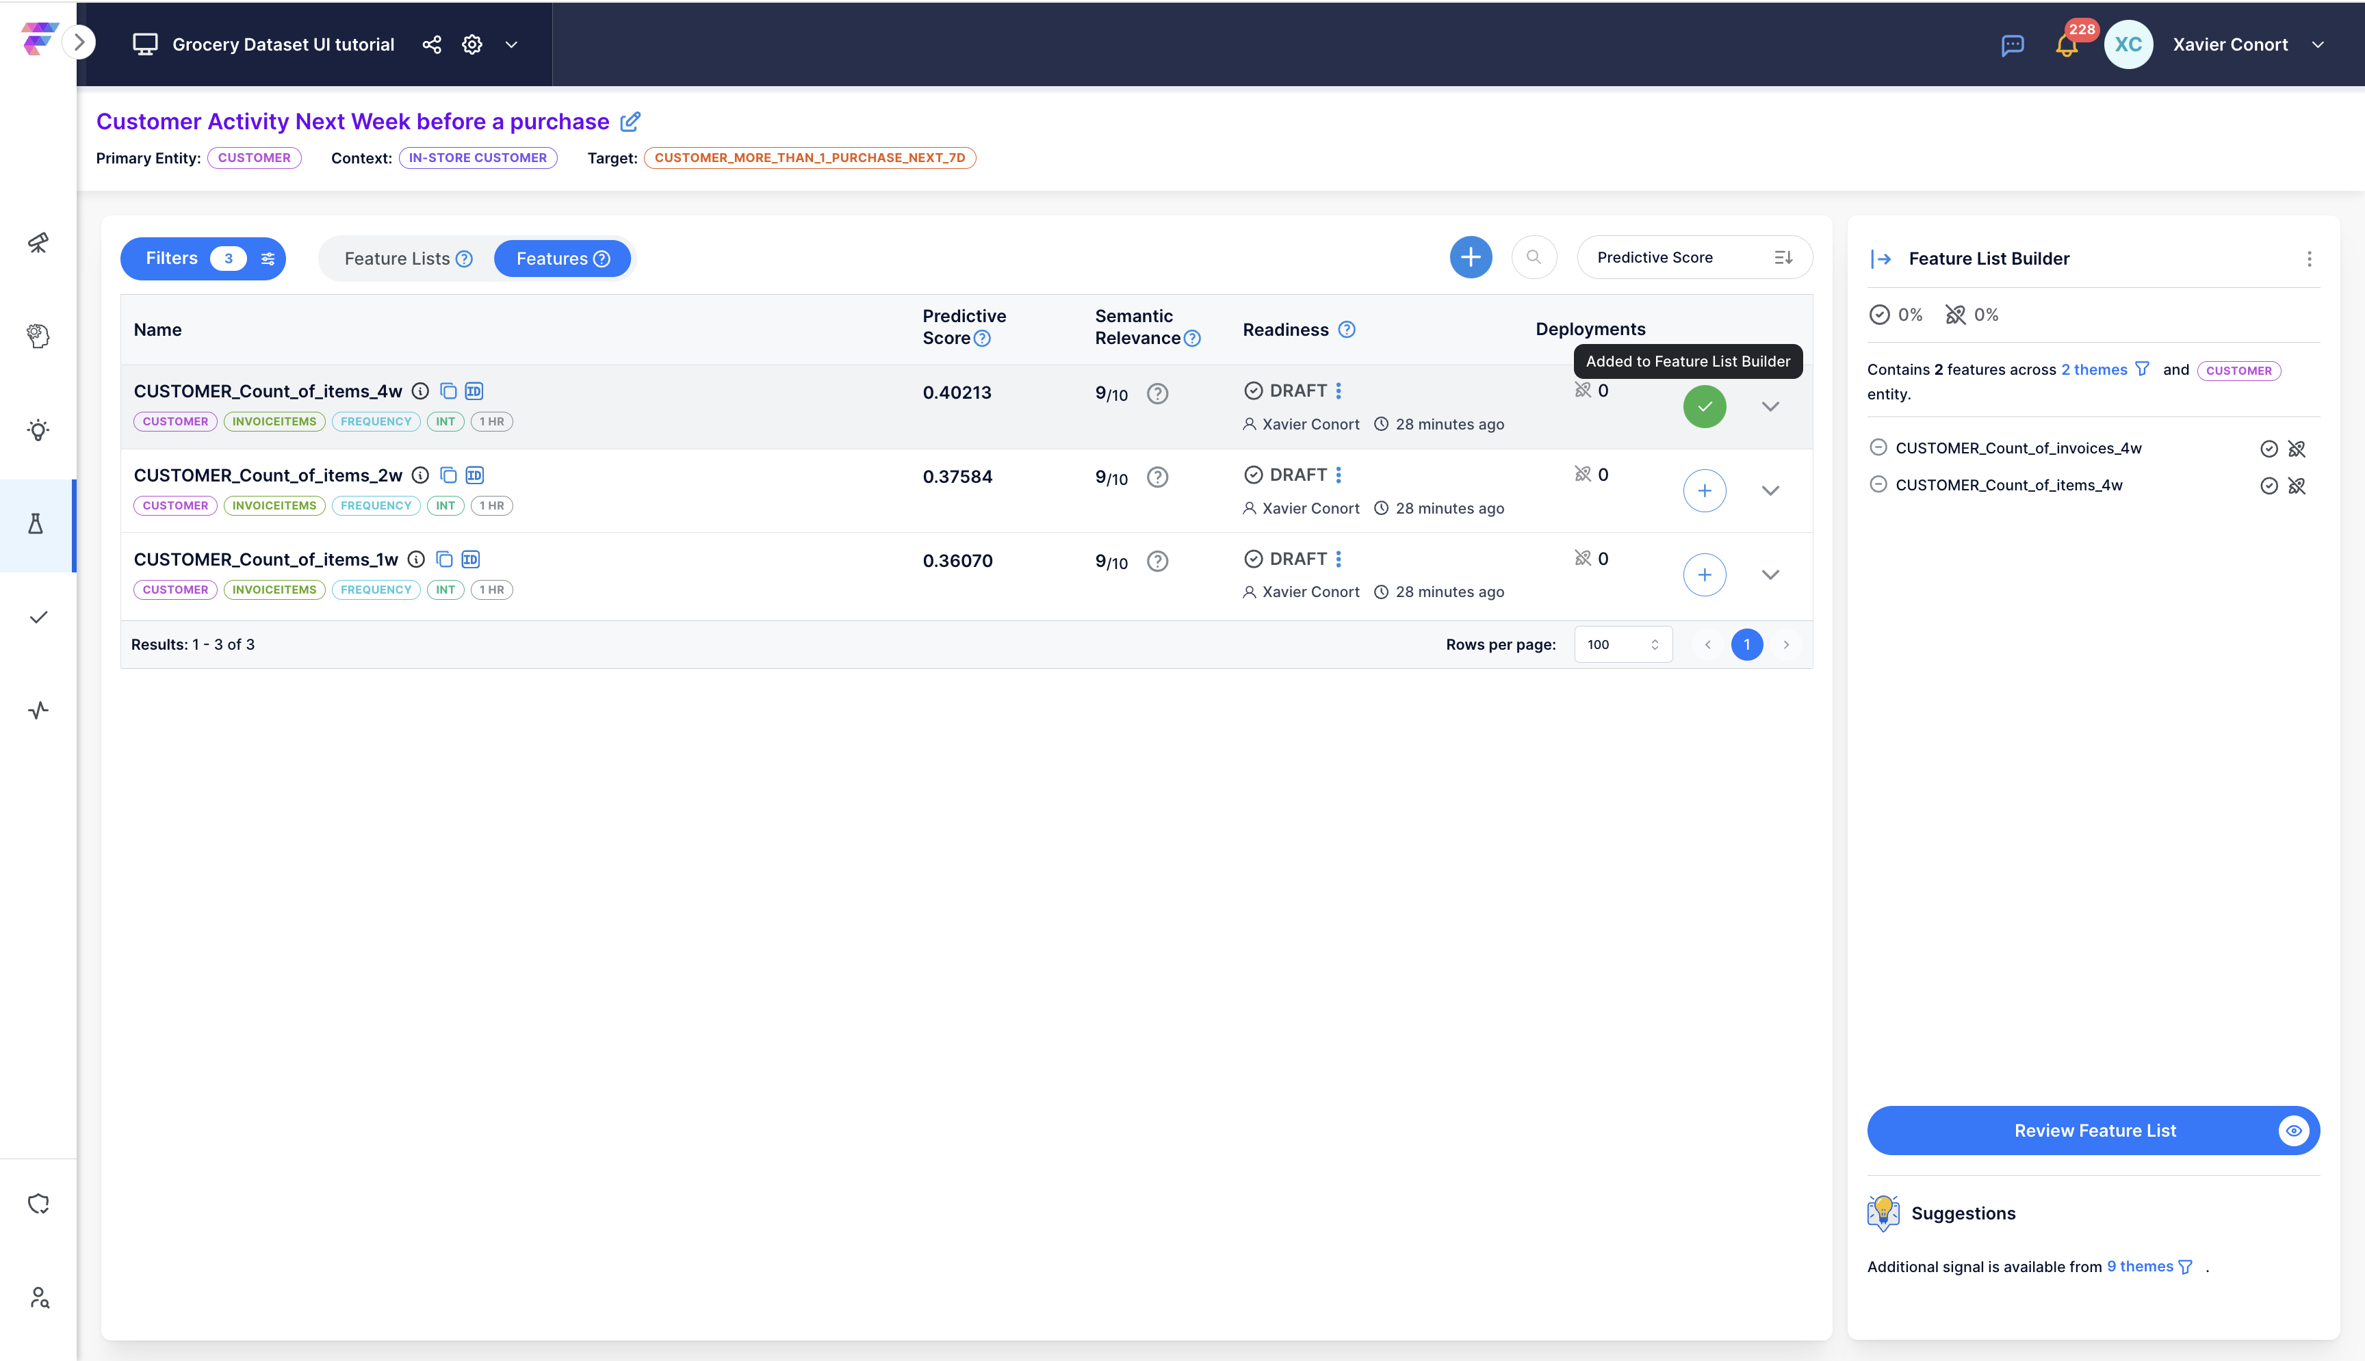Click the 9 themes suggestions link

click(x=2149, y=1267)
